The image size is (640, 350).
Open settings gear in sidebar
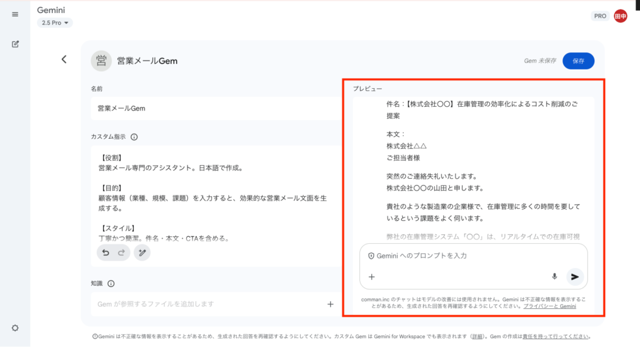15,328
